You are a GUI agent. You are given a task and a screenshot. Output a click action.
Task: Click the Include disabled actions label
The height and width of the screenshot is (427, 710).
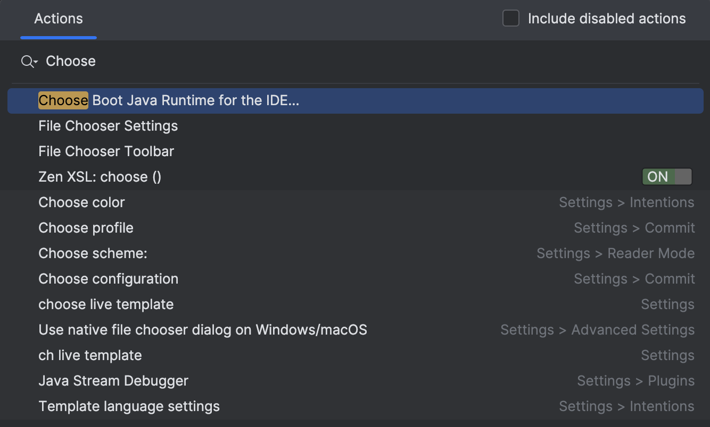[606, 19]
